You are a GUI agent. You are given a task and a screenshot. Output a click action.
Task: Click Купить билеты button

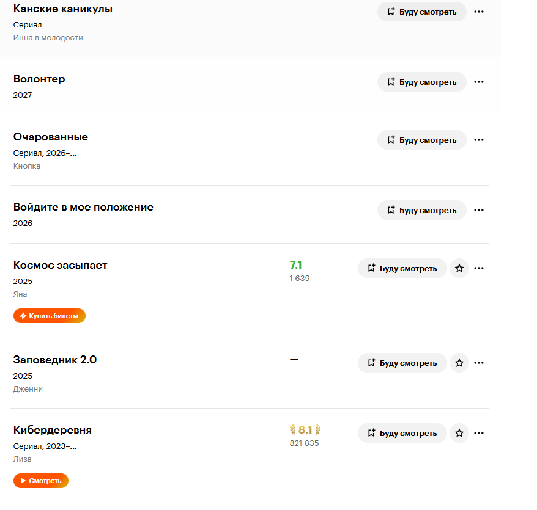click(x=50, y=316)
